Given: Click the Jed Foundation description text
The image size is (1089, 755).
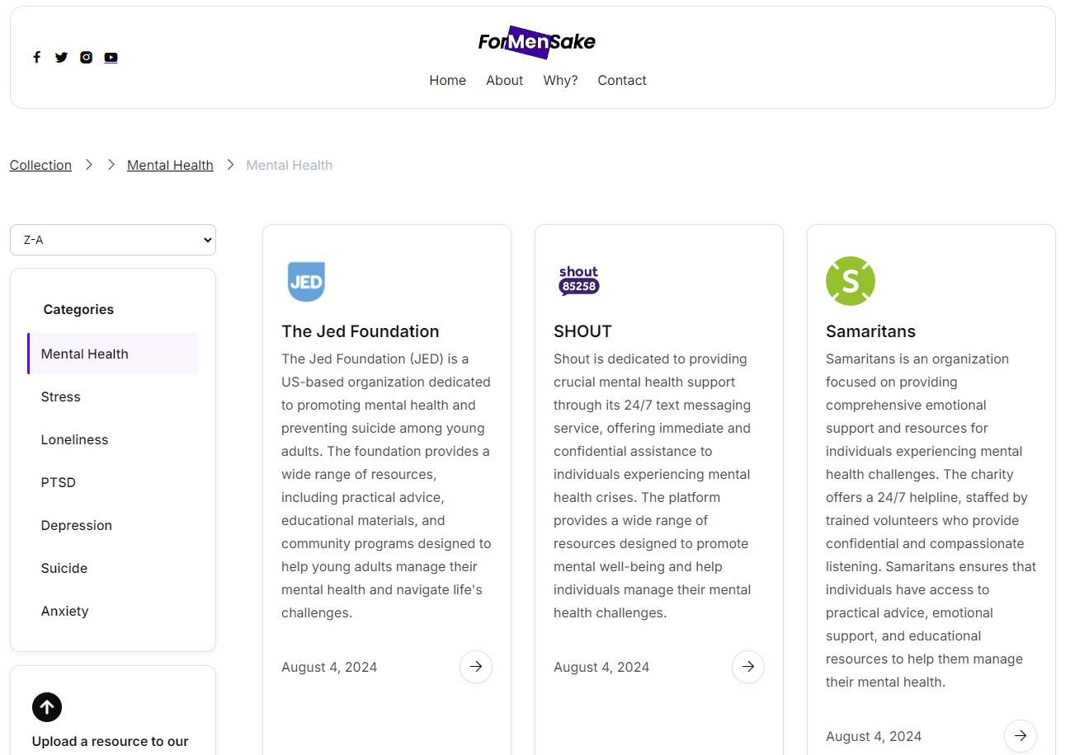Looking at the screenshot, I should click(387, 485).
